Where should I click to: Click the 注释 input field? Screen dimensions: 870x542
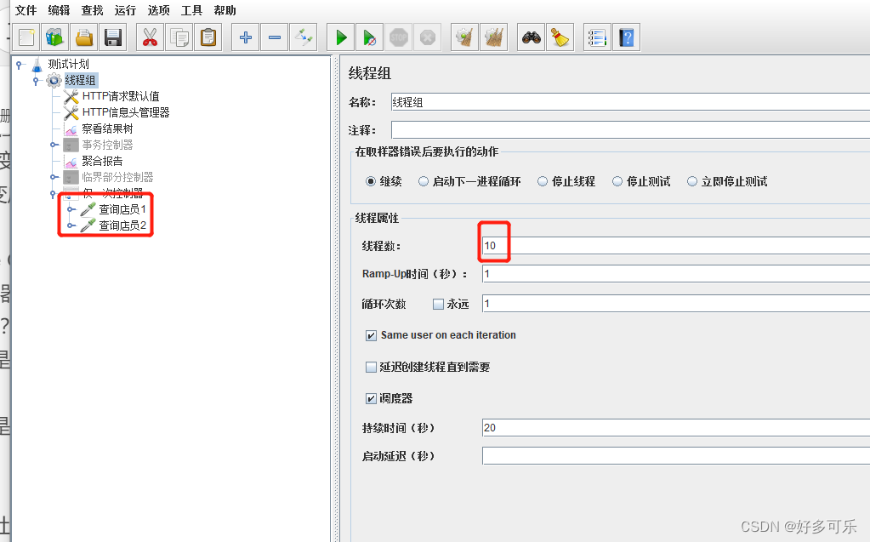(x=630, y=130)
